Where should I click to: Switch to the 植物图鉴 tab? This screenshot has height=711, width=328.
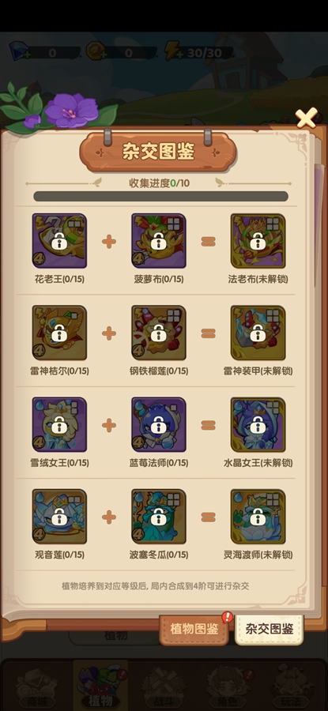(x=194, y=630)
